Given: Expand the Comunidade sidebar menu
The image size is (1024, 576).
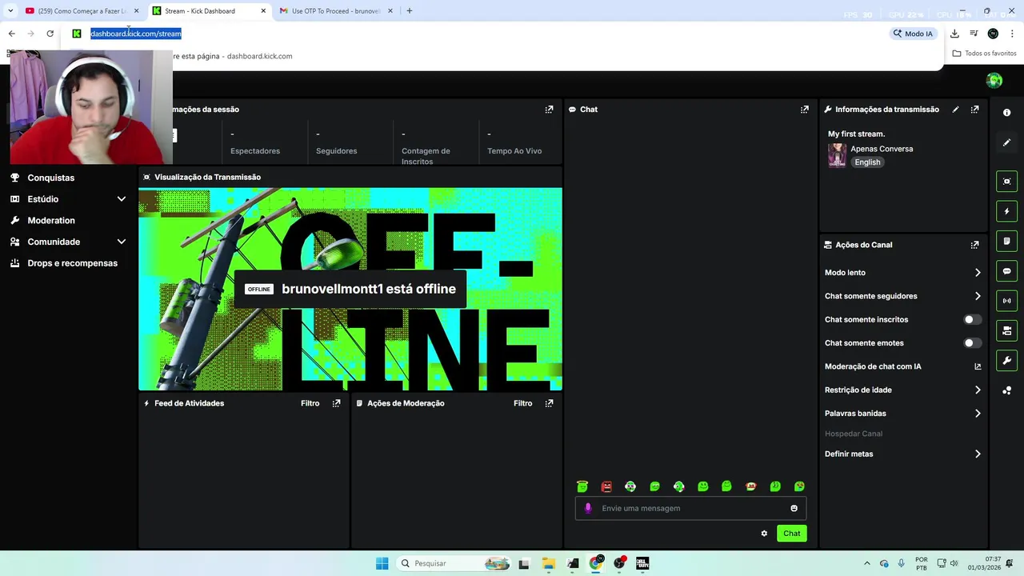Looking at the screenshot, I should pyautogui.click(x=122, y=242).
